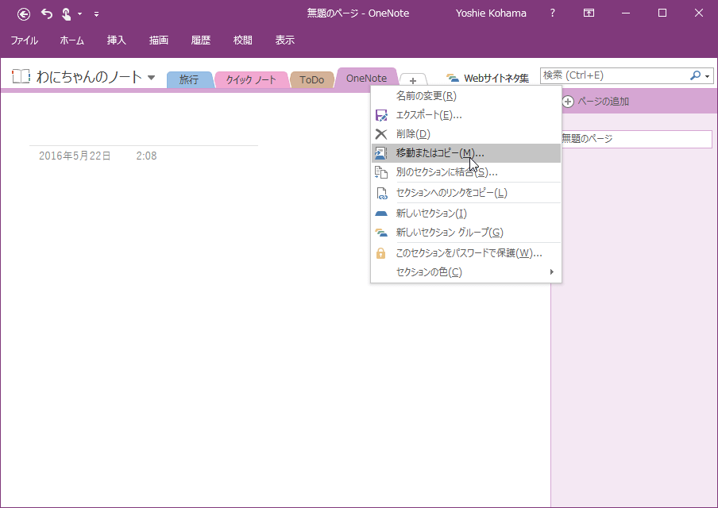718x508 pixels.
Task: Click the new section icon in menu
Action: 381,214
